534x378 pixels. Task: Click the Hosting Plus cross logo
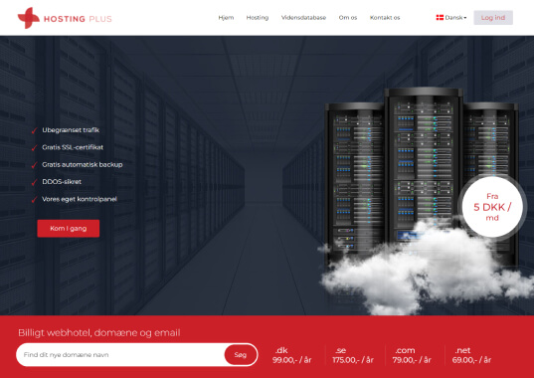point(29,18)
